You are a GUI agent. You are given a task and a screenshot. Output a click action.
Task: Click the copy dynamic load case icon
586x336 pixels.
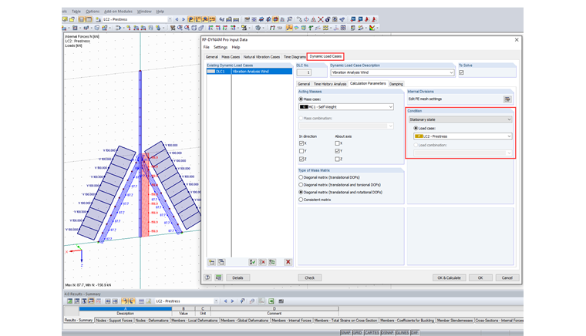point(221,262)
